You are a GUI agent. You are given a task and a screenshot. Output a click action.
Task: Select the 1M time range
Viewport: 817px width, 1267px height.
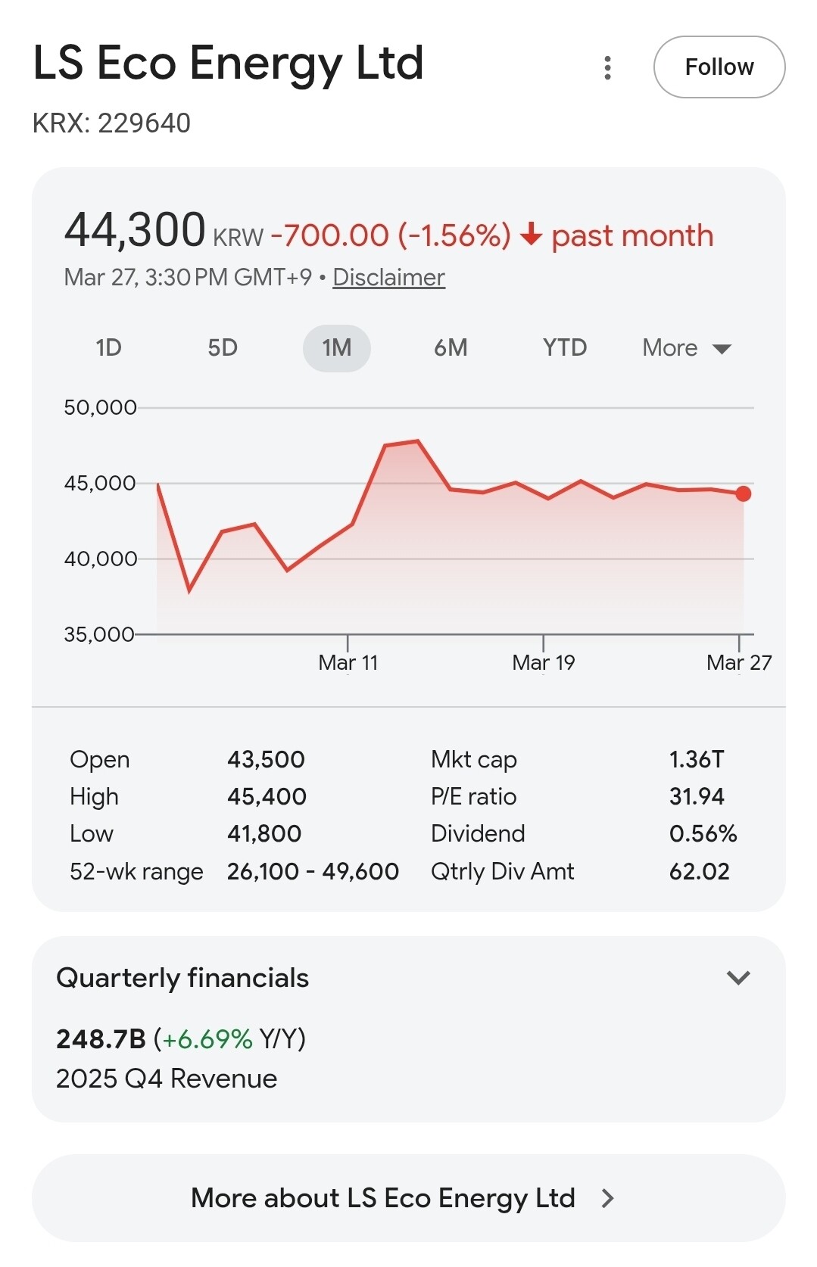(x=336, y=348)
